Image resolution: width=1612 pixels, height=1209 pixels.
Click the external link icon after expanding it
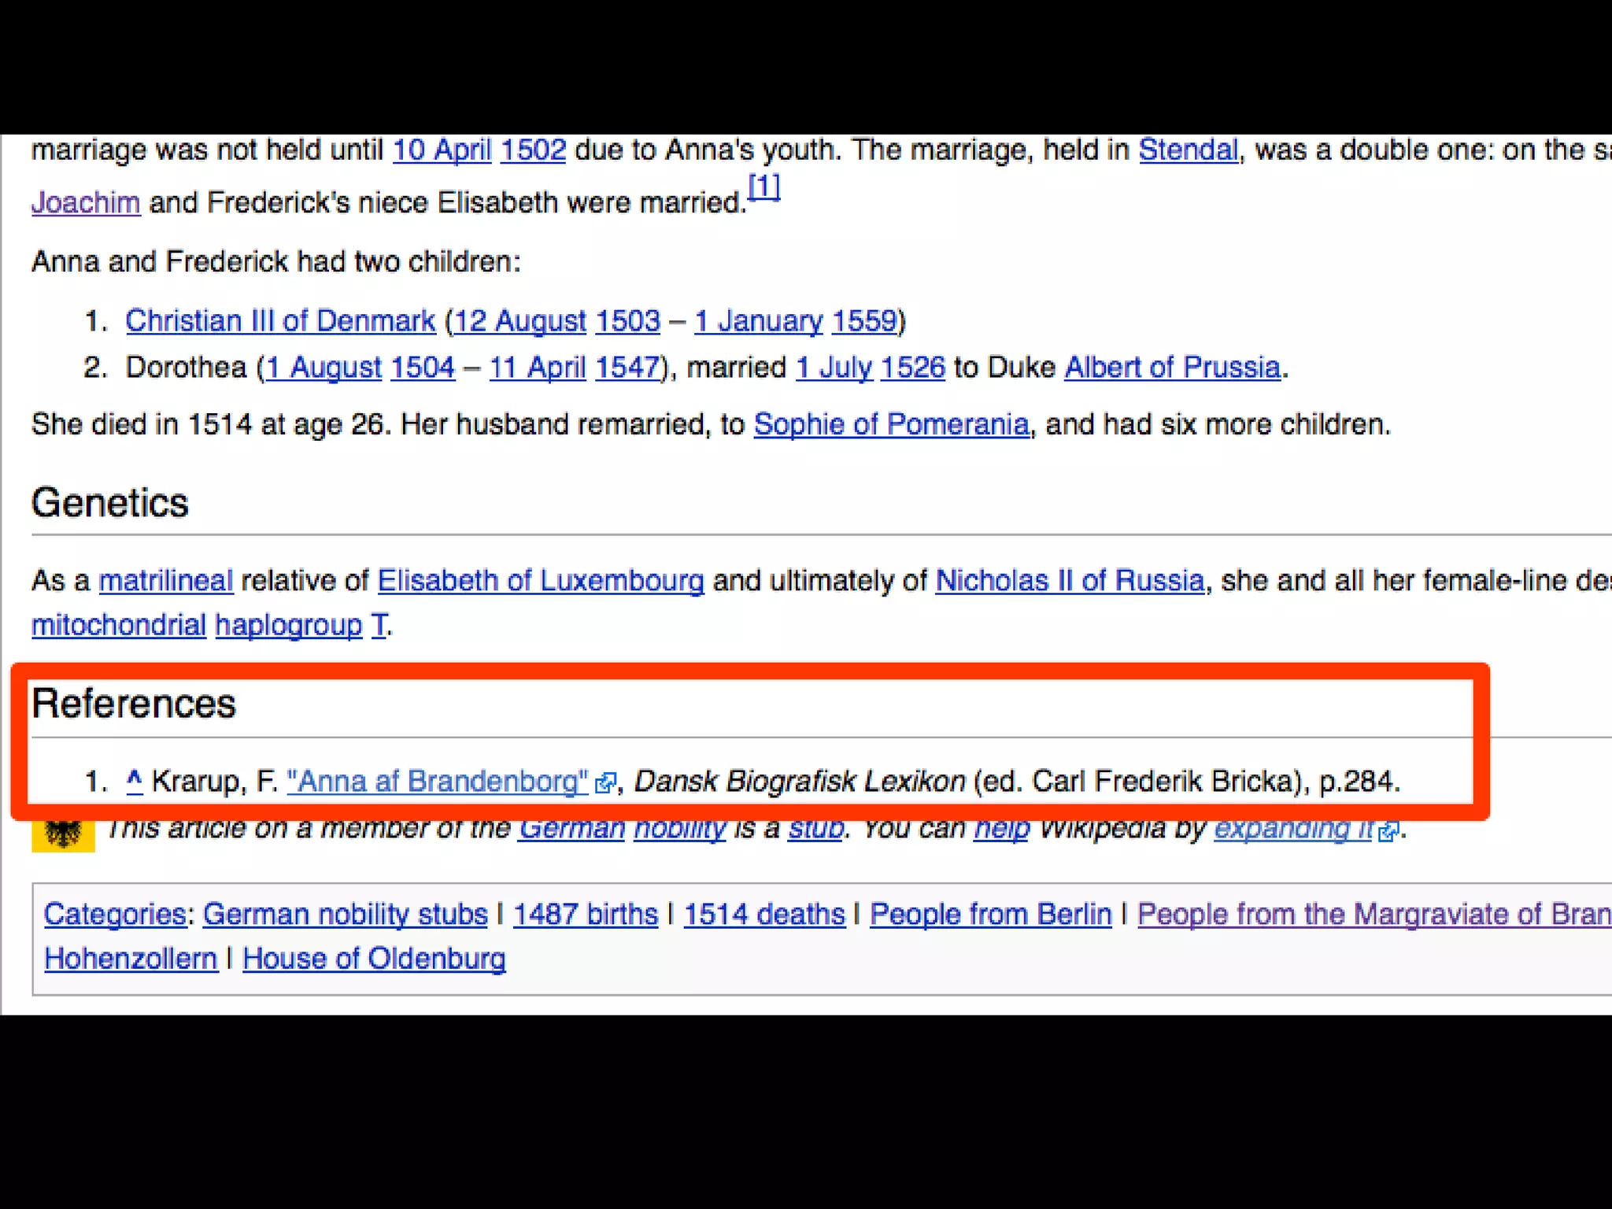pos(1388,831)
